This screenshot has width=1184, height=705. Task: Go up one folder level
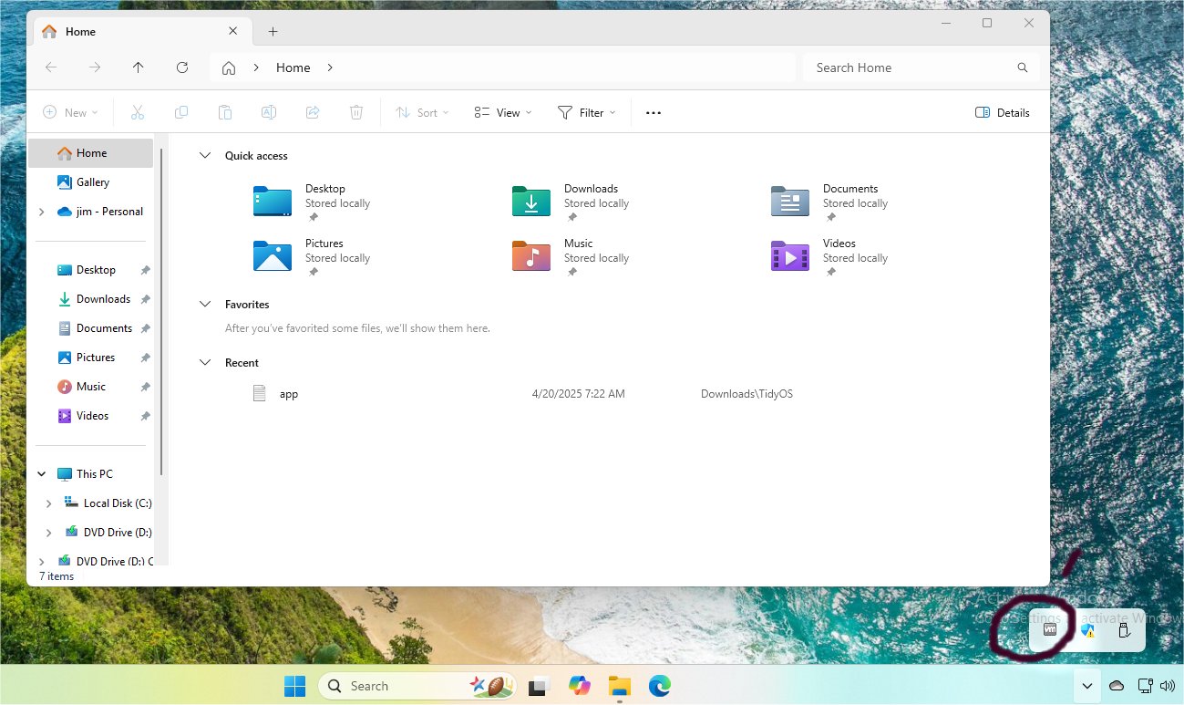[139, 67]
